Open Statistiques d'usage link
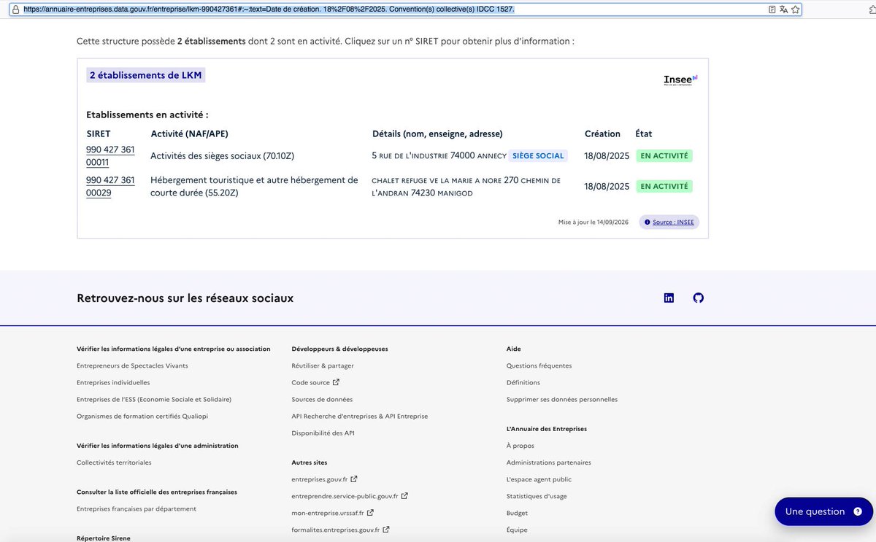876x542 pixels. click(537, 496)
